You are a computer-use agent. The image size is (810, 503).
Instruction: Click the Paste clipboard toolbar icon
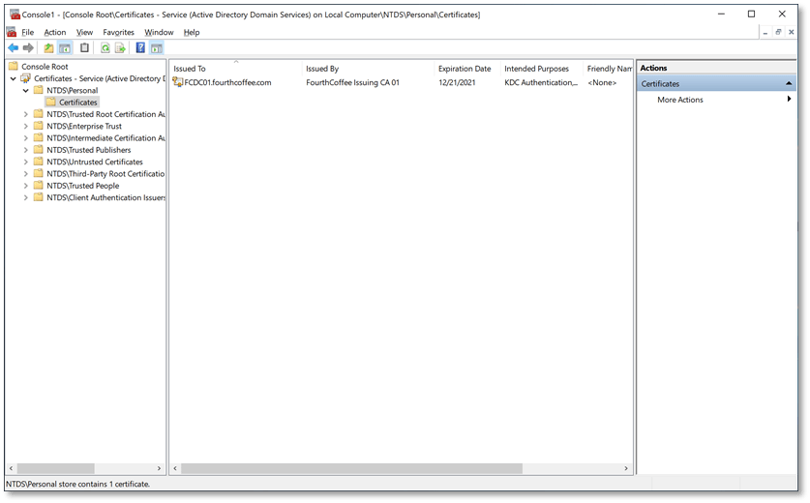coord(85,48)
